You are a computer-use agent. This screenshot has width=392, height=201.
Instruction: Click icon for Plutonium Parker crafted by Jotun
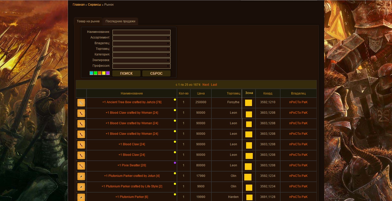[x=81, y=176]
